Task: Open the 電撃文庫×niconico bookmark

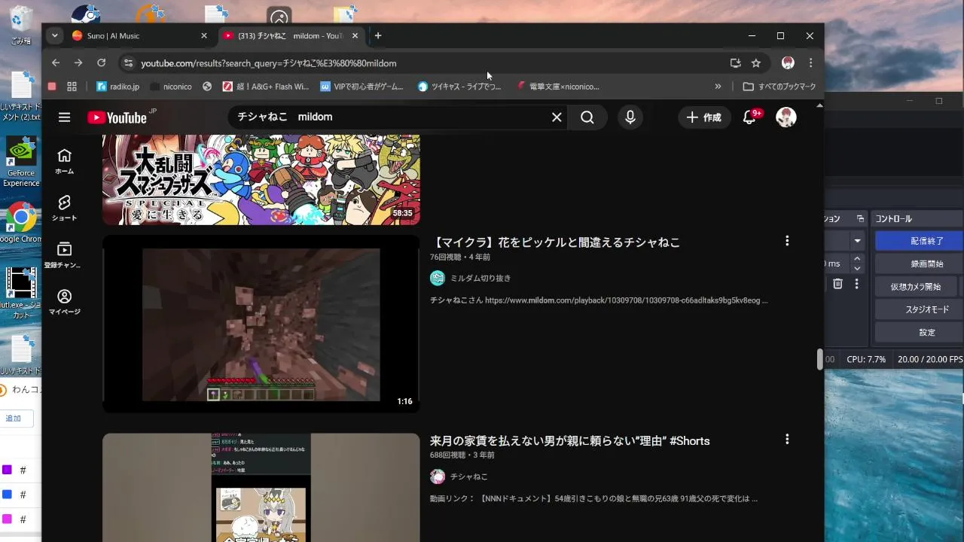Action: click(x=558, y=87)
